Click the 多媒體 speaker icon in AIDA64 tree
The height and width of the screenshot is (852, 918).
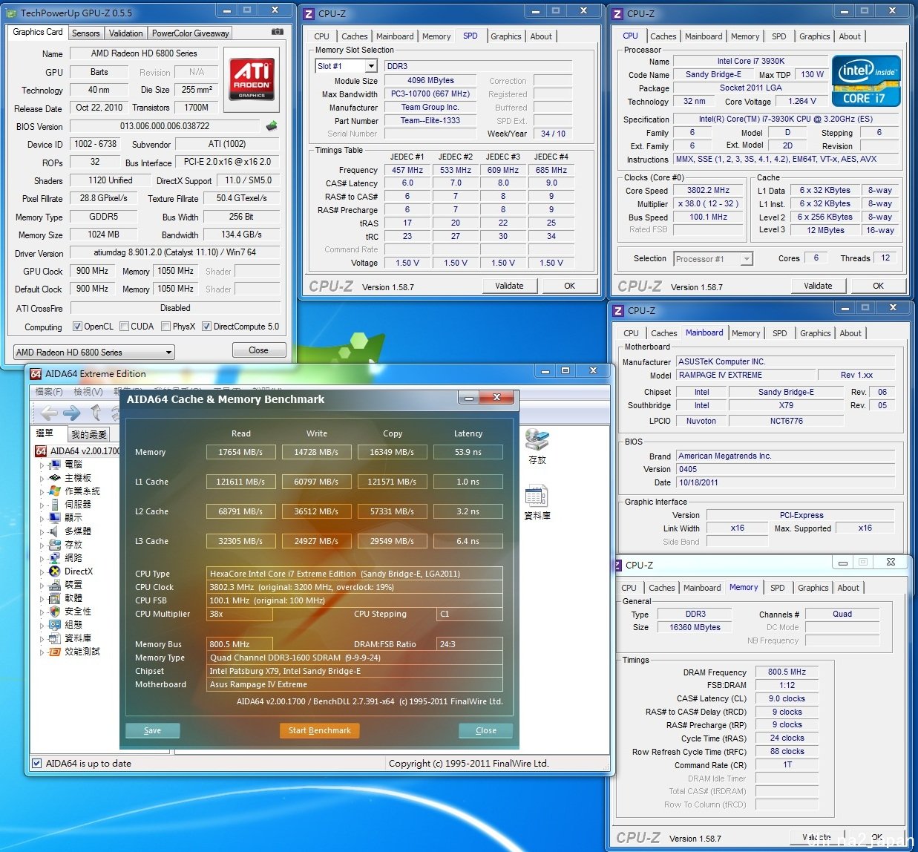coord(54,531)
